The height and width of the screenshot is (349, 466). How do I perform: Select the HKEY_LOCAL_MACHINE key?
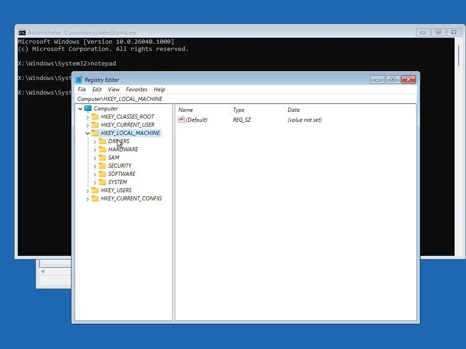pos(131,133)
